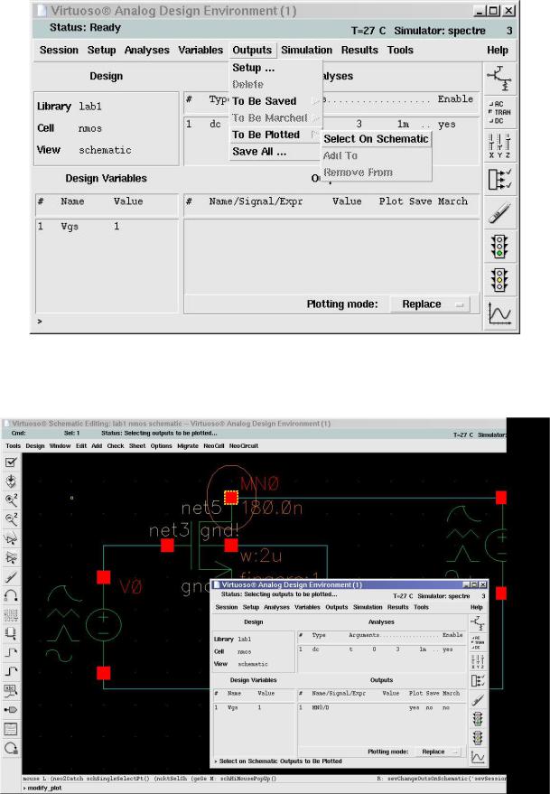550x794 pixels.
Task: Expand the To Be Plotted submenu
Action: click(x=275, y=135)
